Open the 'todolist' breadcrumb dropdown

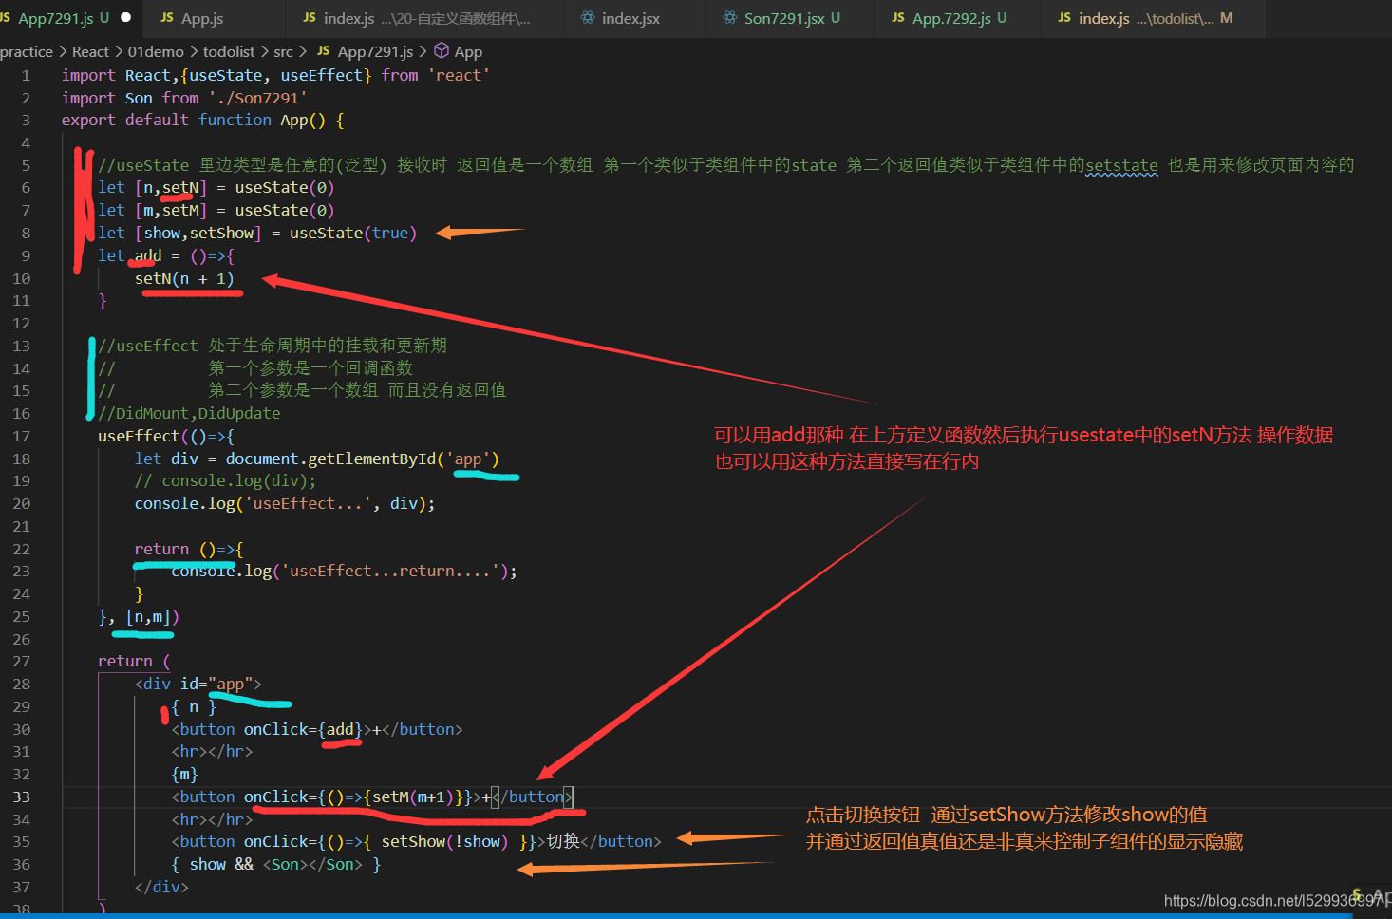coord(229,51)
